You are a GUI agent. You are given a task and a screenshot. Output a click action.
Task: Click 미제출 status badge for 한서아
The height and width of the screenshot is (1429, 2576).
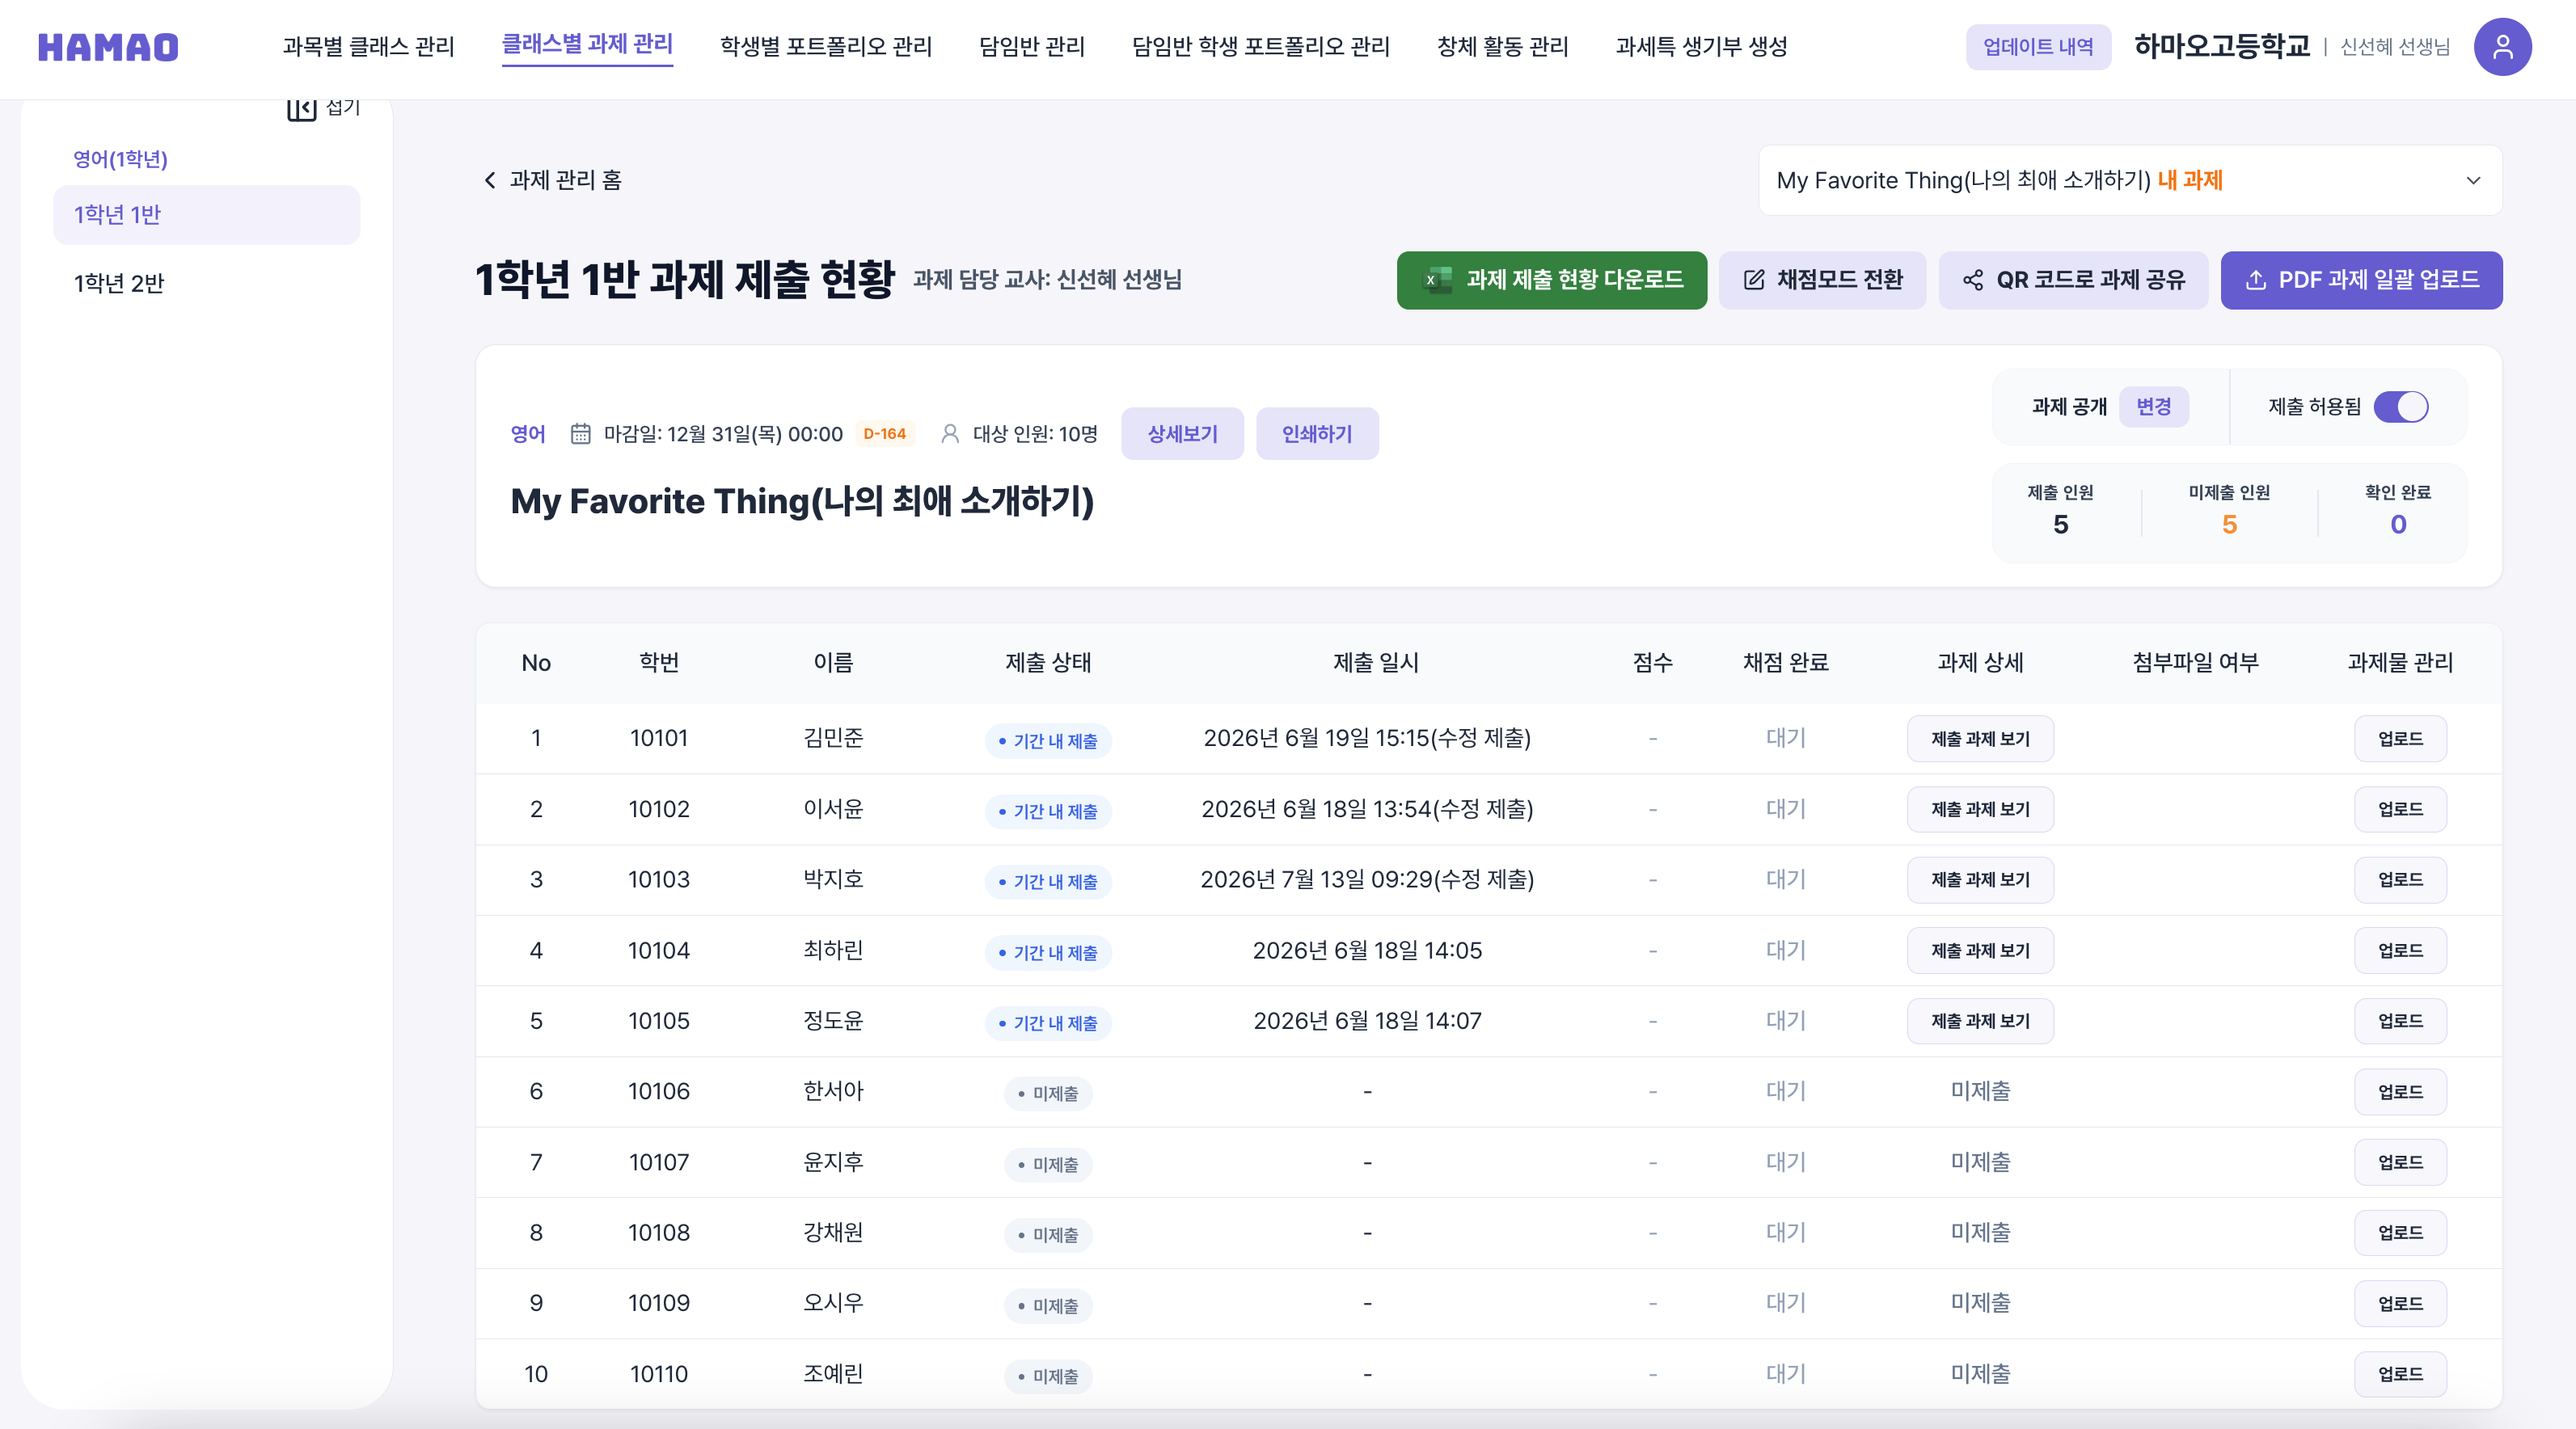click(1048, 1094)
